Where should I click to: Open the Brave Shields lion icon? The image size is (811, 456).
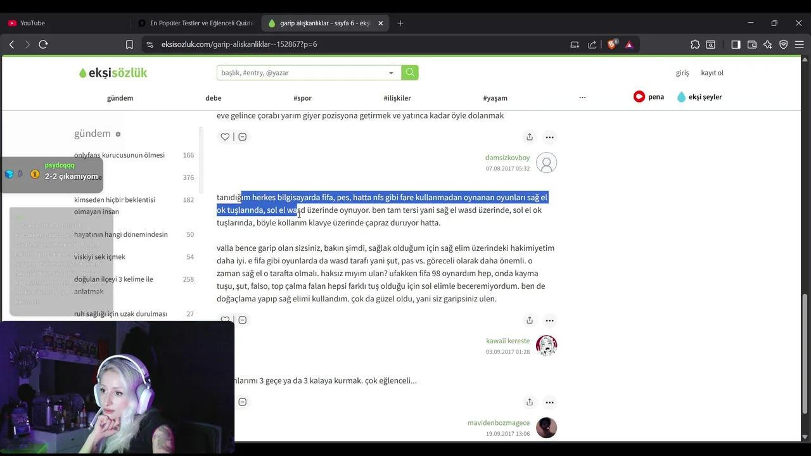612,44
